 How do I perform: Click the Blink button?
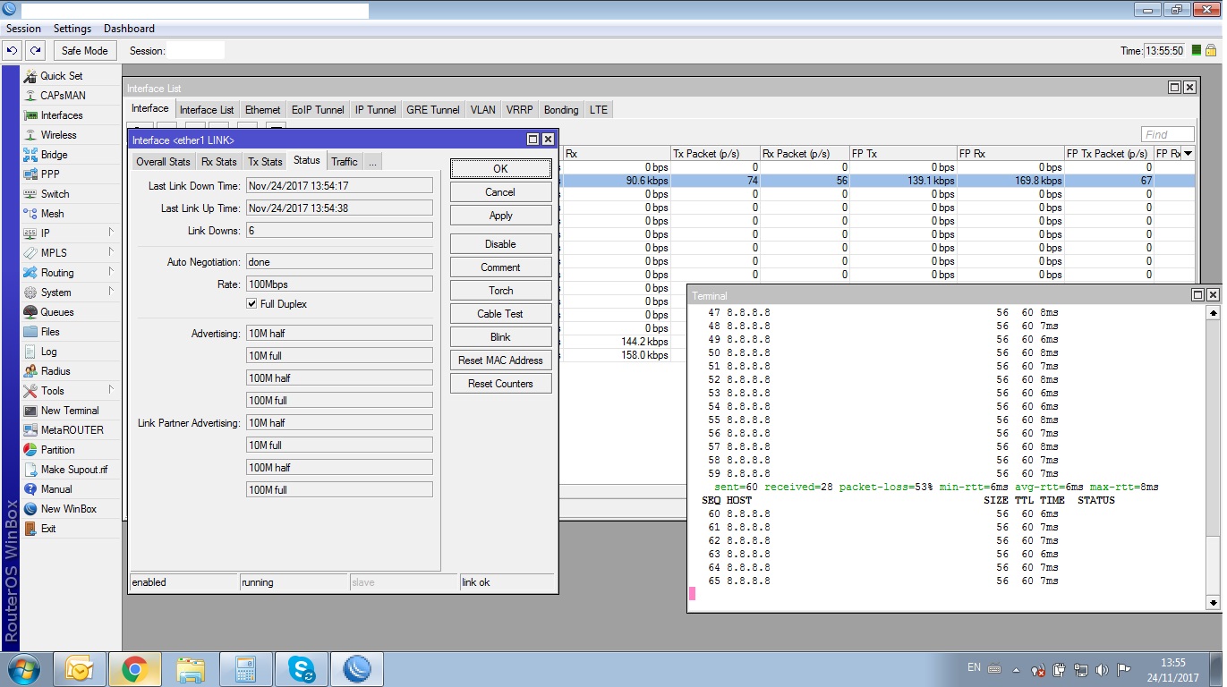point(500,337)
